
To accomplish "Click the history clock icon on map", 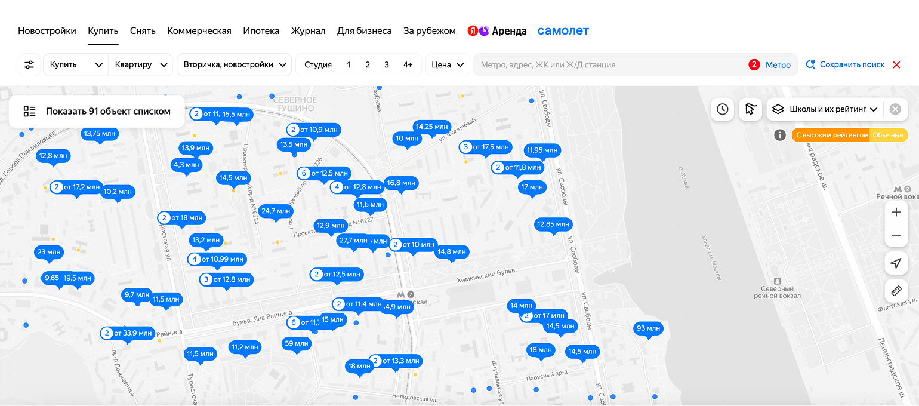I will point(722,109).
